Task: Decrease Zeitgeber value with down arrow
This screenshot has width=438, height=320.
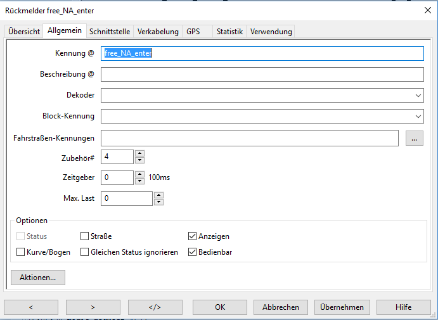Action: (140, 181)
